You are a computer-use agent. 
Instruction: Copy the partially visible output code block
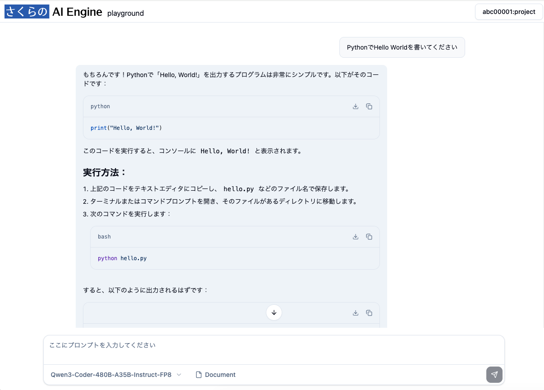(369, 313)
